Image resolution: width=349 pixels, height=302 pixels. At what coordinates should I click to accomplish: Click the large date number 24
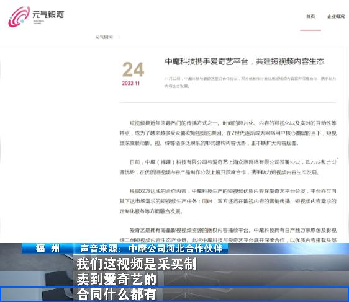(x=133, y=69)
